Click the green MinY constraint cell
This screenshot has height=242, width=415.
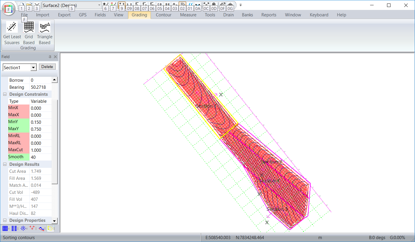point(19,122)
